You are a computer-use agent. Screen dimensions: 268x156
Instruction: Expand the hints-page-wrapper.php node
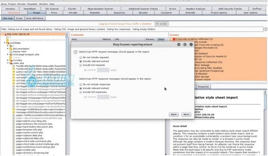[x=8, y=54]
